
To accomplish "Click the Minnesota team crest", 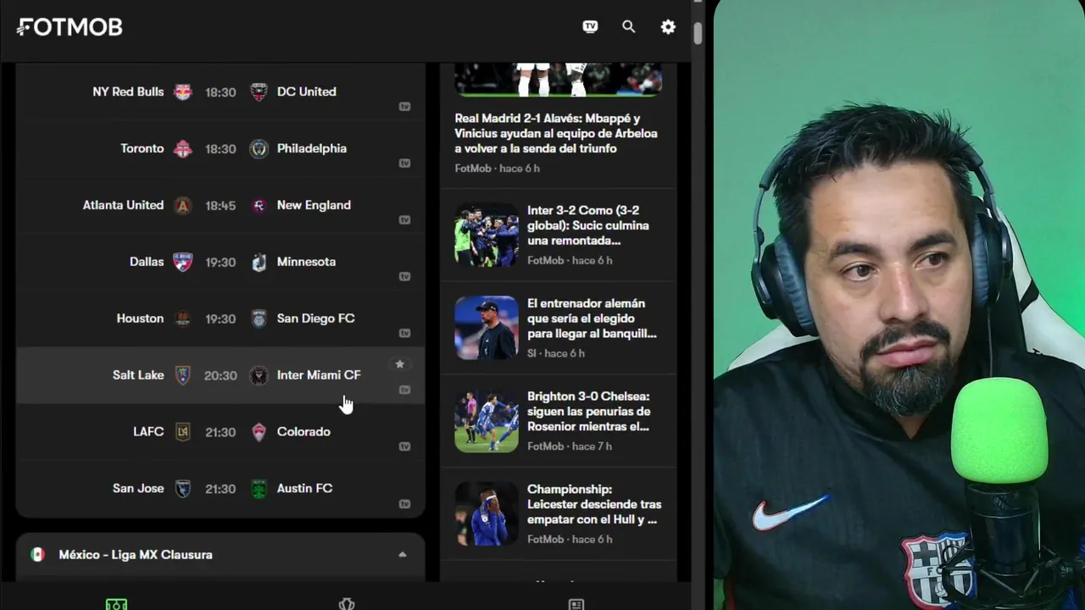I will pyautogui.click(x=259, y=263).
